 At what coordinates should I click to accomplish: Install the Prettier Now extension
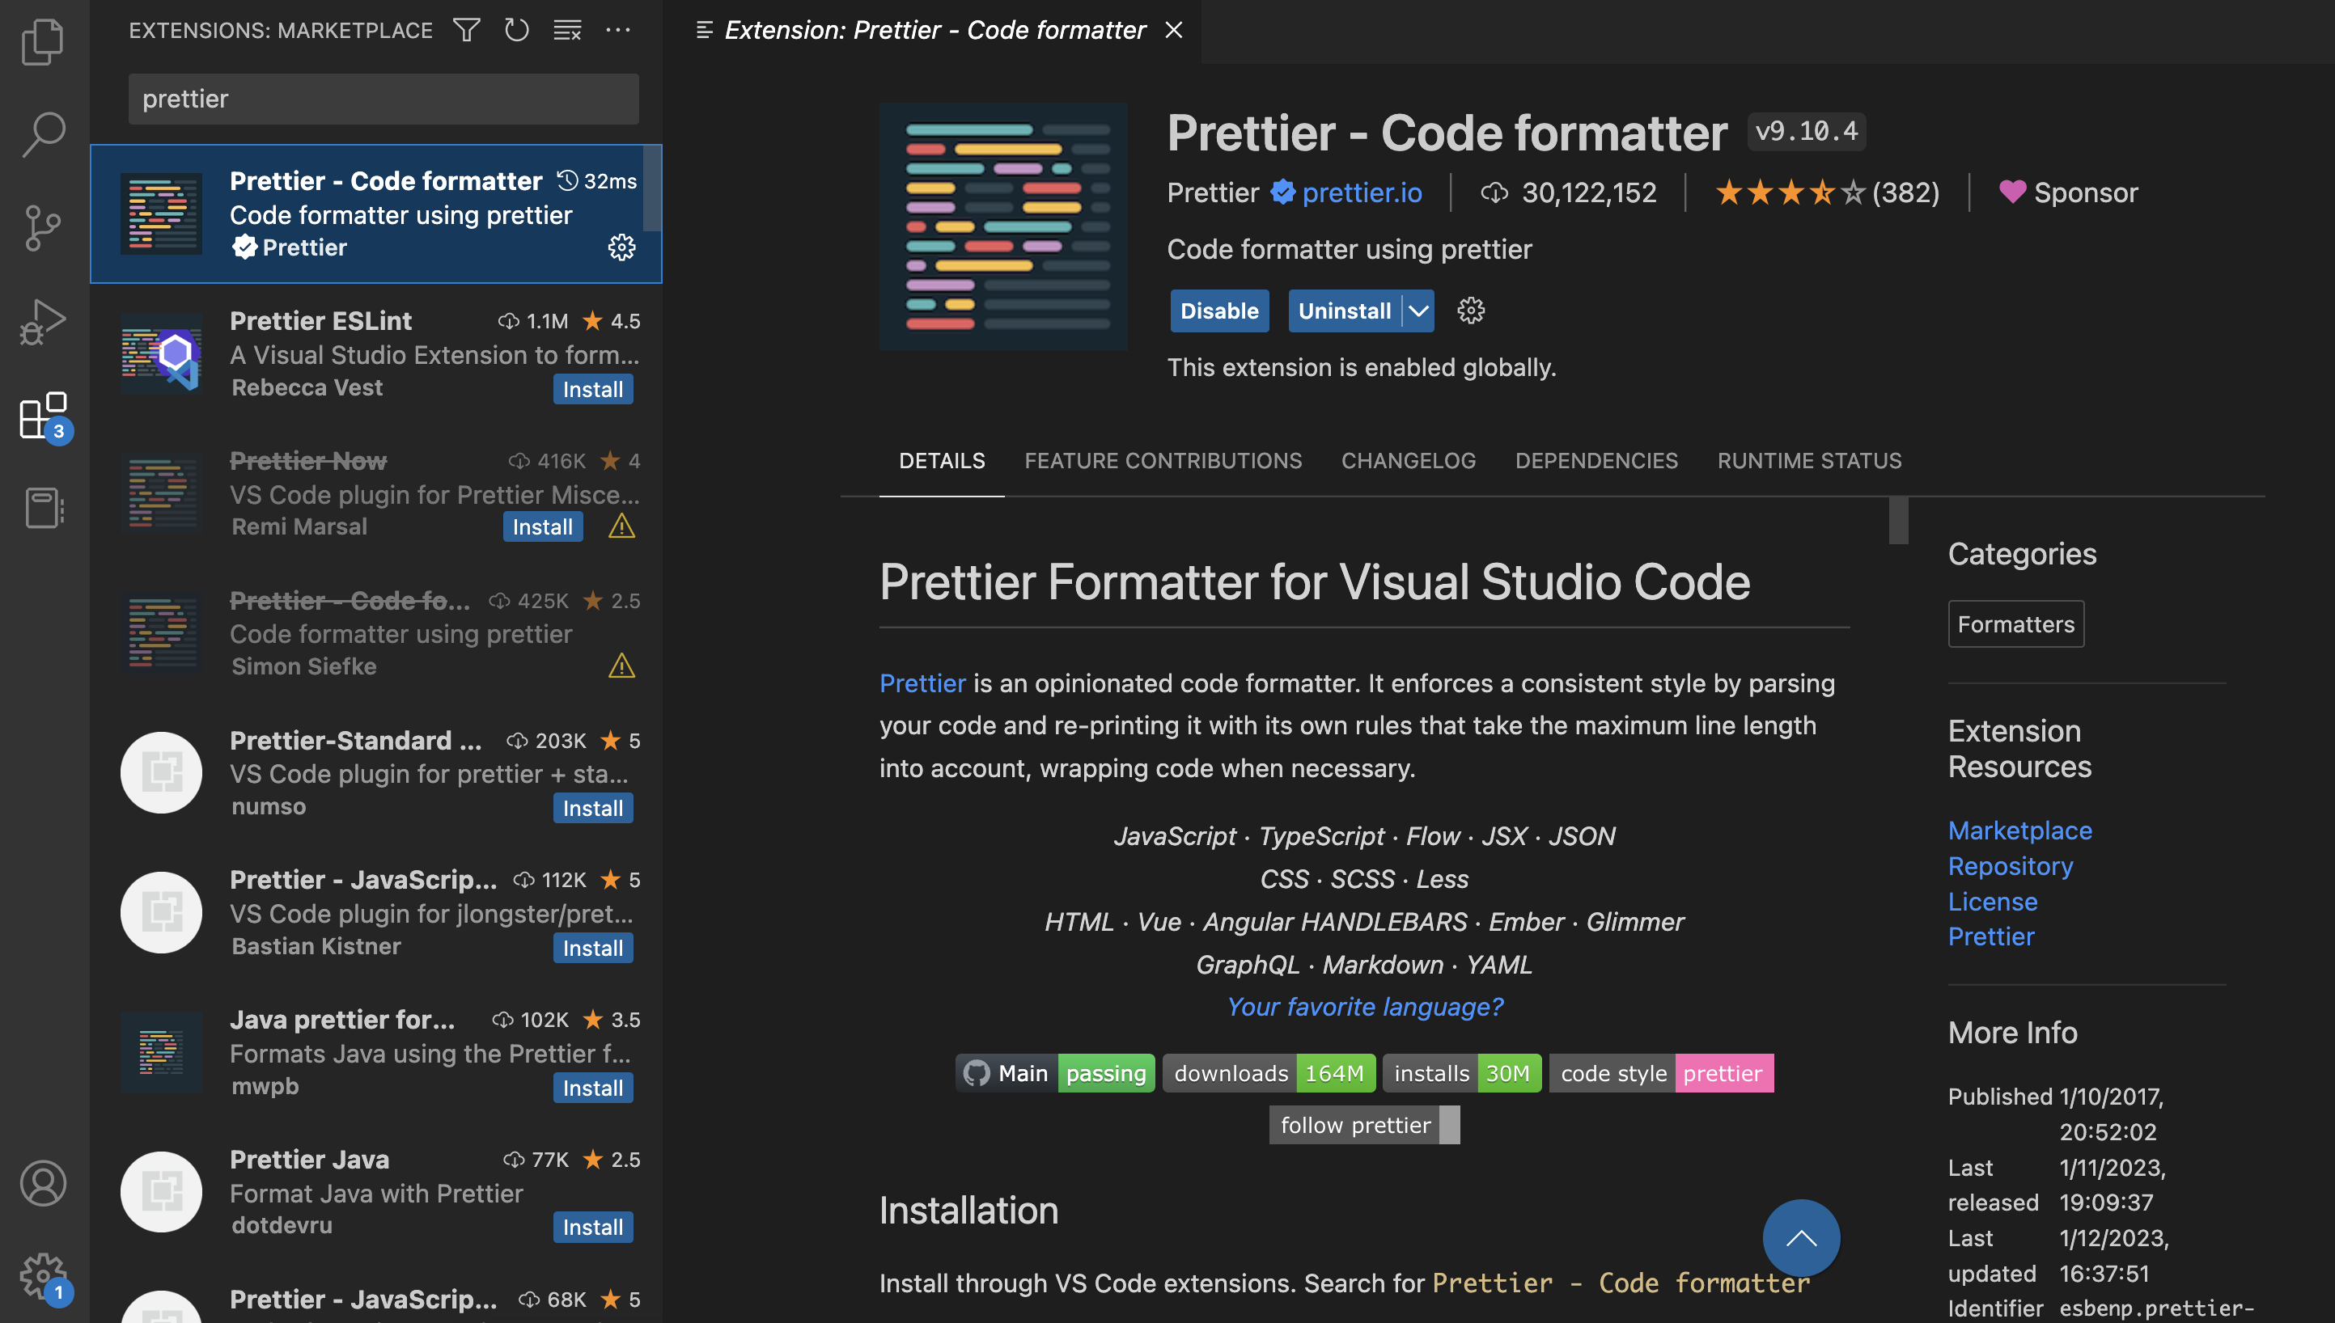pyautogui.click(x=543, y=526)
